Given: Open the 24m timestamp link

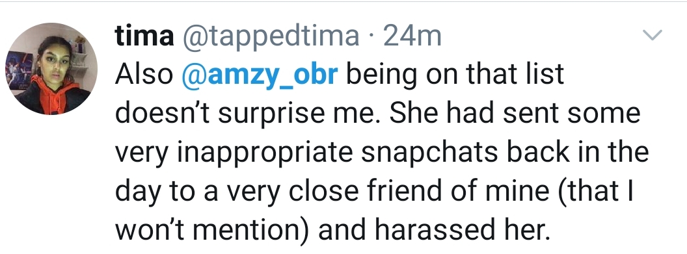Looking at the screenshot, I should tap(412, 36).
